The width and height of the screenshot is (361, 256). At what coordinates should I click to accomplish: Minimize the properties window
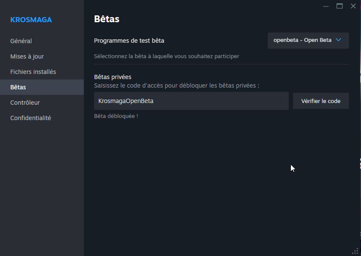[326, 6]
